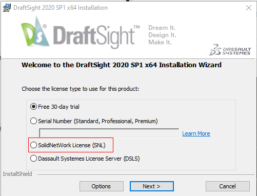Close the installer window with X
The image size is (257, 196).
click(x=249, y=8)
